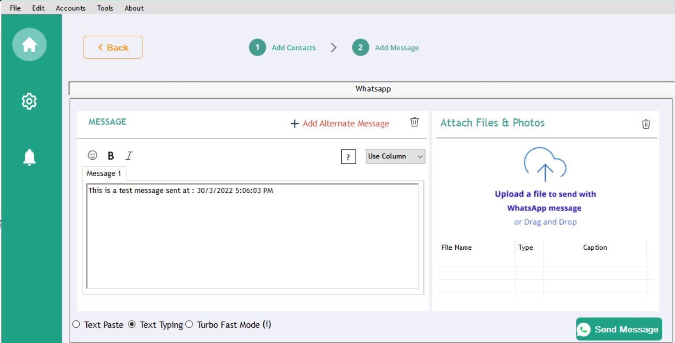The image size is (675, 343).
Task: Select the Whatsapp tab header
Action: point(373,89)
